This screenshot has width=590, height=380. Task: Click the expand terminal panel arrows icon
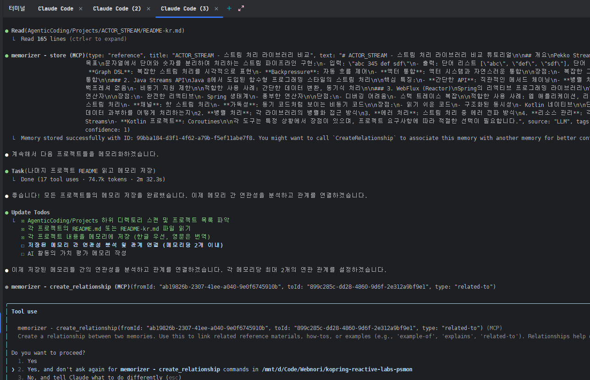[x=241, y=9]
